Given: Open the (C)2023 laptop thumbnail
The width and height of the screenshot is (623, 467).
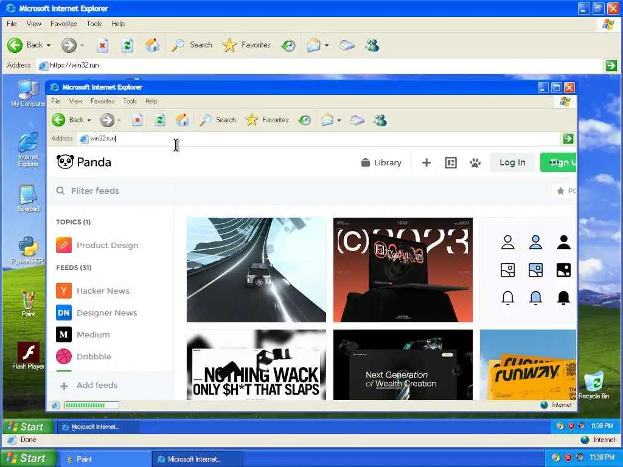Looking at the screenshot, I should 403,269.
